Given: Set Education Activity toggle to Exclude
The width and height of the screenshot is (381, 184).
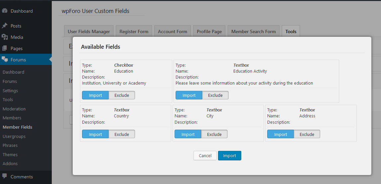Looking at the screenshot, I should pos(215,95).
